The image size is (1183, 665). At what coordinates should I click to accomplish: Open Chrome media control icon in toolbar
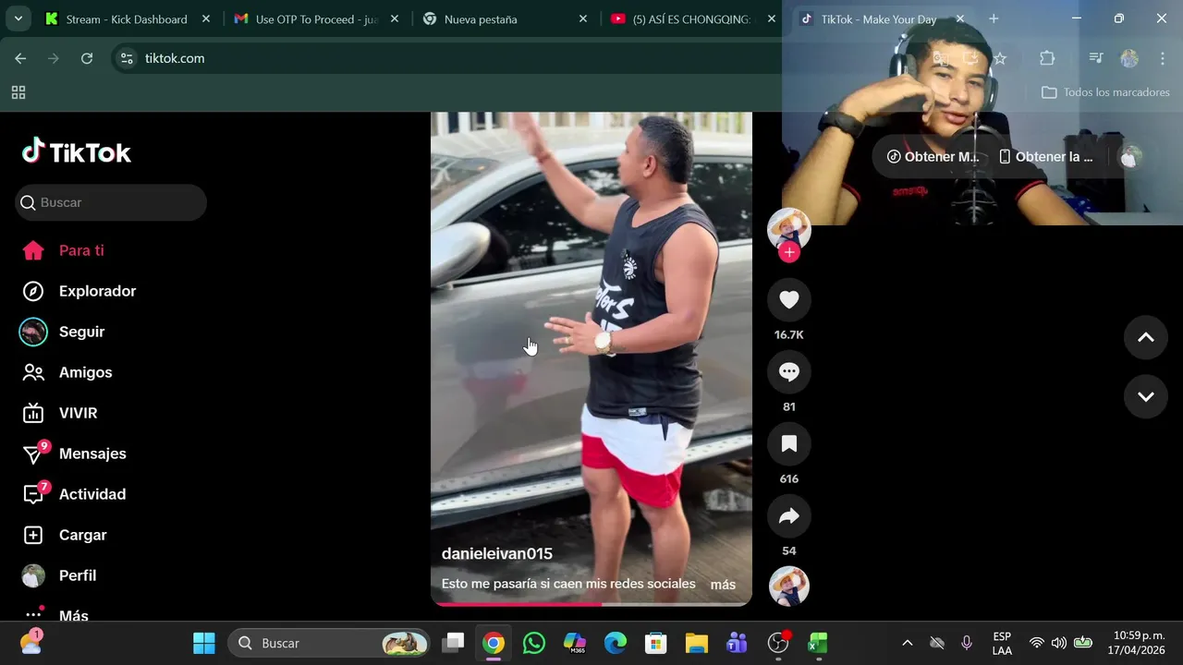pos(1096,58)
